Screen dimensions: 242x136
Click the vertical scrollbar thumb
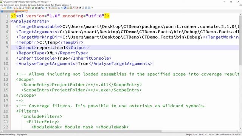[240, 40]
